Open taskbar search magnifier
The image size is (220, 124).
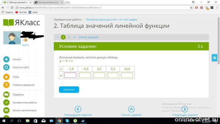tap(12, 121)
